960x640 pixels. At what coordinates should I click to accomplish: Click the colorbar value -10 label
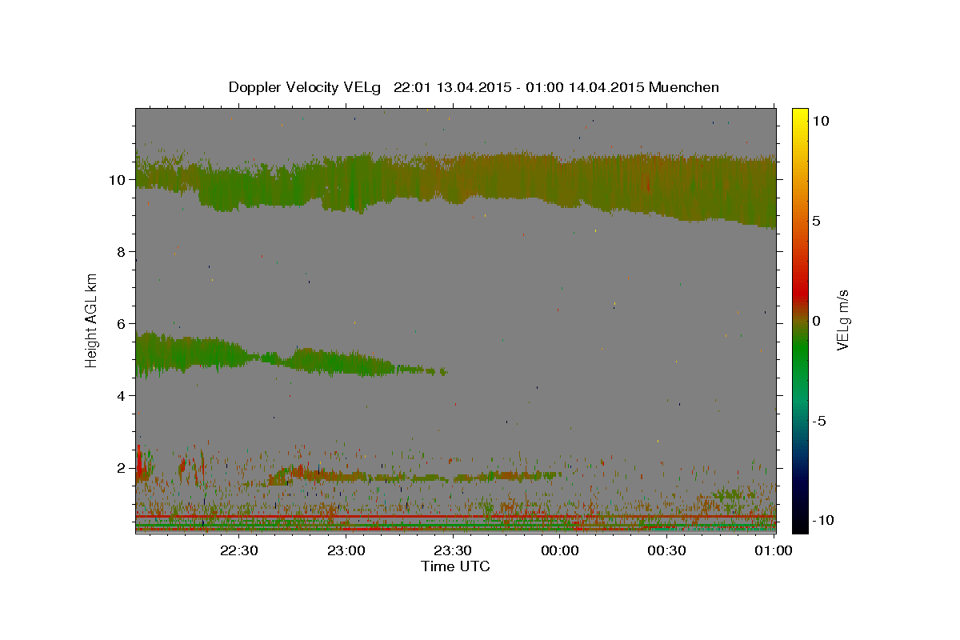[823, 520]
